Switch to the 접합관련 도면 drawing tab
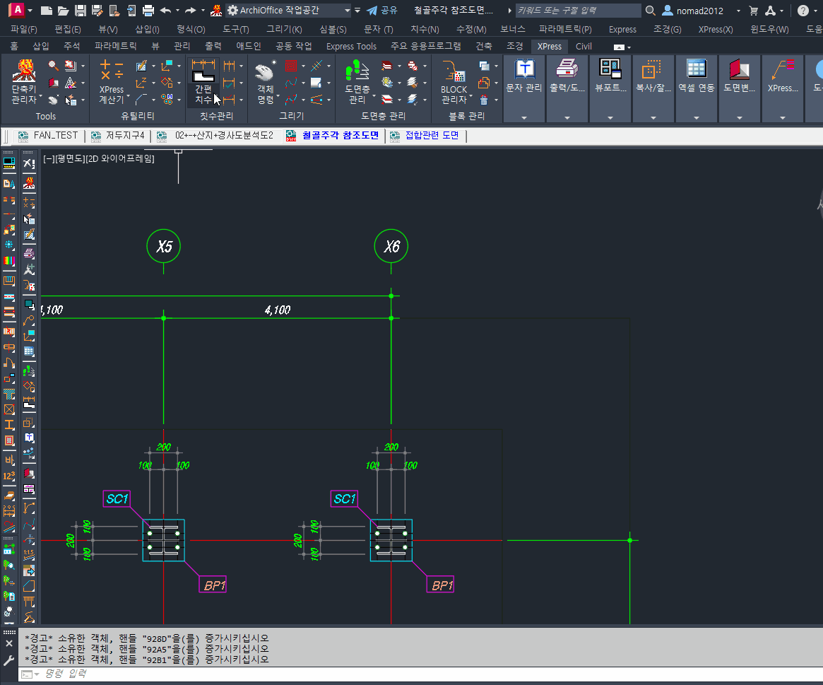 [425, 136]
